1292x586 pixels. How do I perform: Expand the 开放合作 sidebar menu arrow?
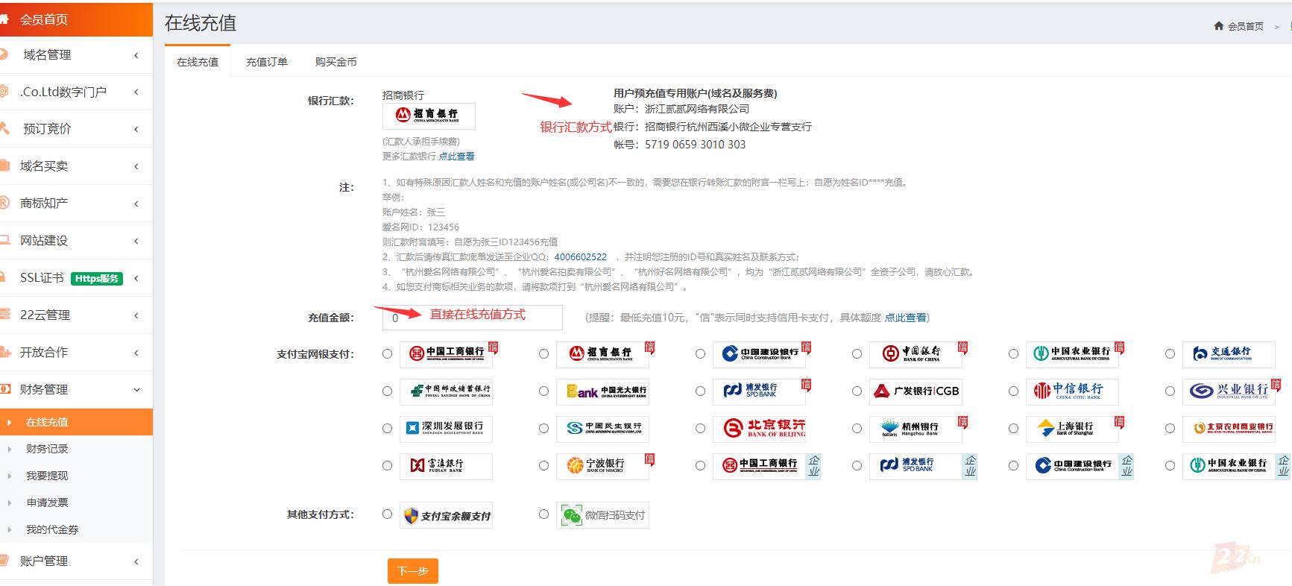pyautogui.click(x=136, y=353)
